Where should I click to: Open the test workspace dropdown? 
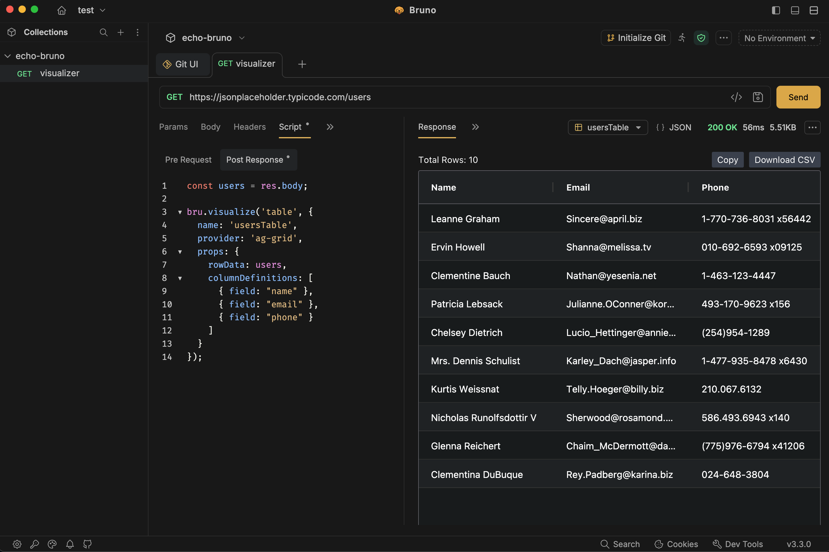pos(92,10)
